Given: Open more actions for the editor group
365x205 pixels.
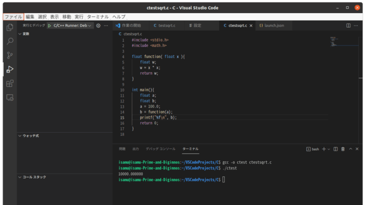Looking at the screenshot, I should (x=356, y=25).
